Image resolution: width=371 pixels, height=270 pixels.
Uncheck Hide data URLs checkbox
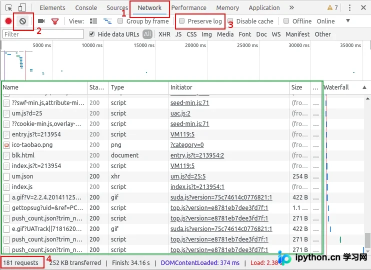click(x=92, y=34)
